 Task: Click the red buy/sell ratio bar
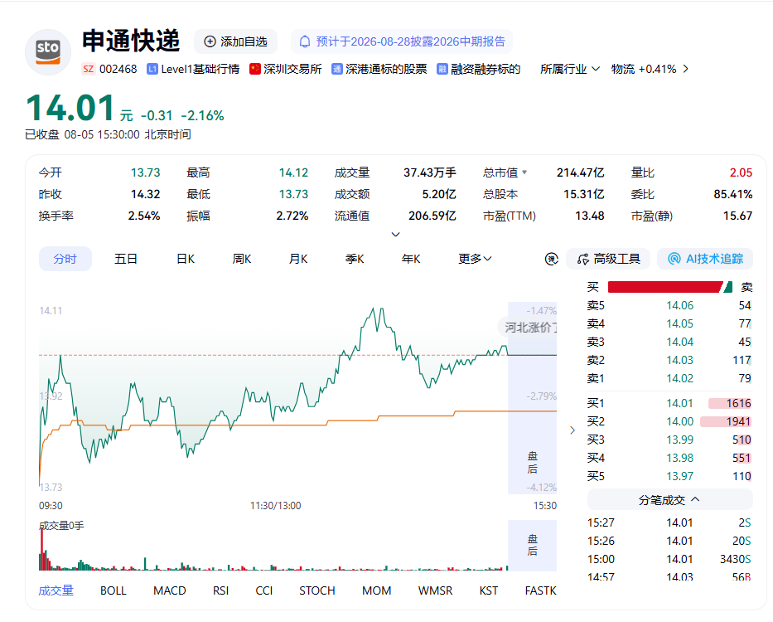click(x=665, y=287)
